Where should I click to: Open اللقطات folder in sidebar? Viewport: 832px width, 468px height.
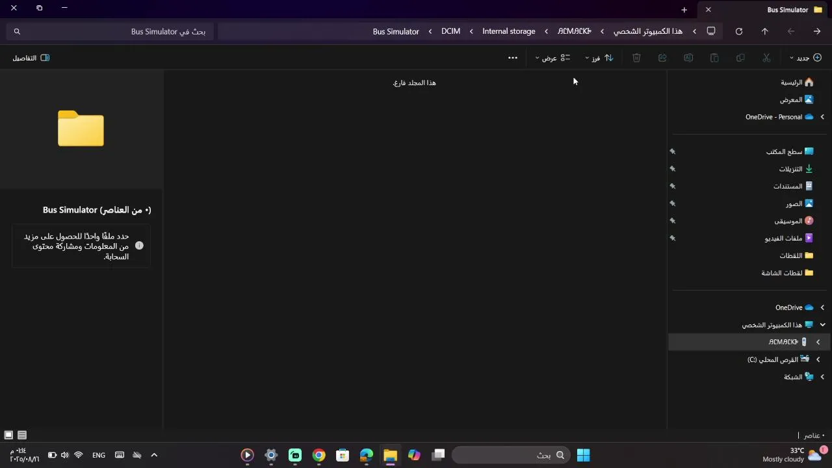(796, 255)
